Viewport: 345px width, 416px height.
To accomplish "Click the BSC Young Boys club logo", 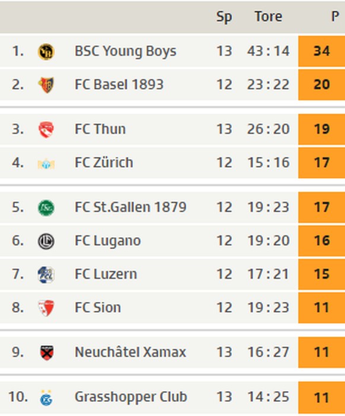I will (x=46, y=52).
